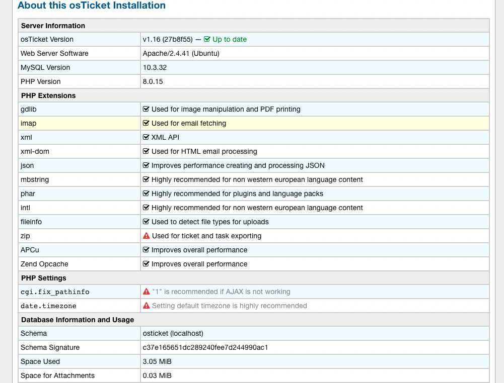Click the 'Schema Signature' label
Screen dimensions: 504x383
click(50, 348)
